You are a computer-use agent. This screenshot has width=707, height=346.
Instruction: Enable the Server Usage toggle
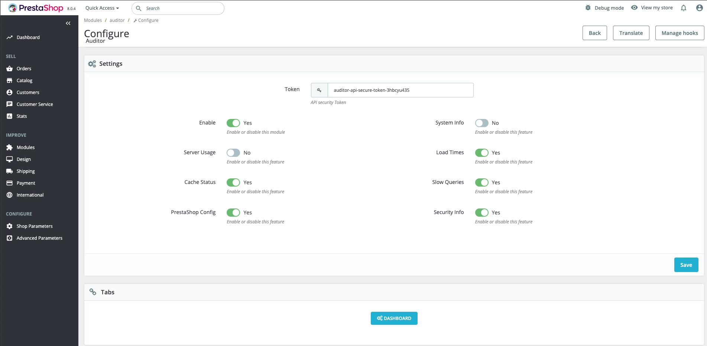click(233, 153)
